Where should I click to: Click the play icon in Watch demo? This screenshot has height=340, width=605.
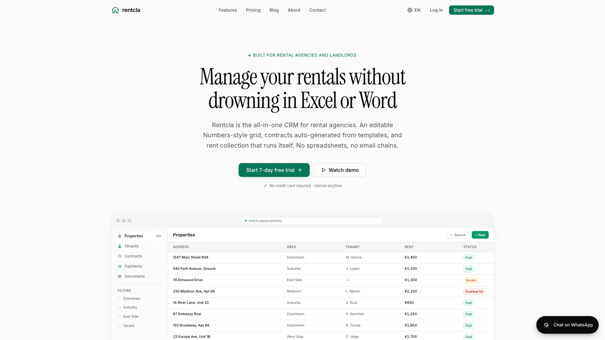pyautogui.click(x=323, y=170)
